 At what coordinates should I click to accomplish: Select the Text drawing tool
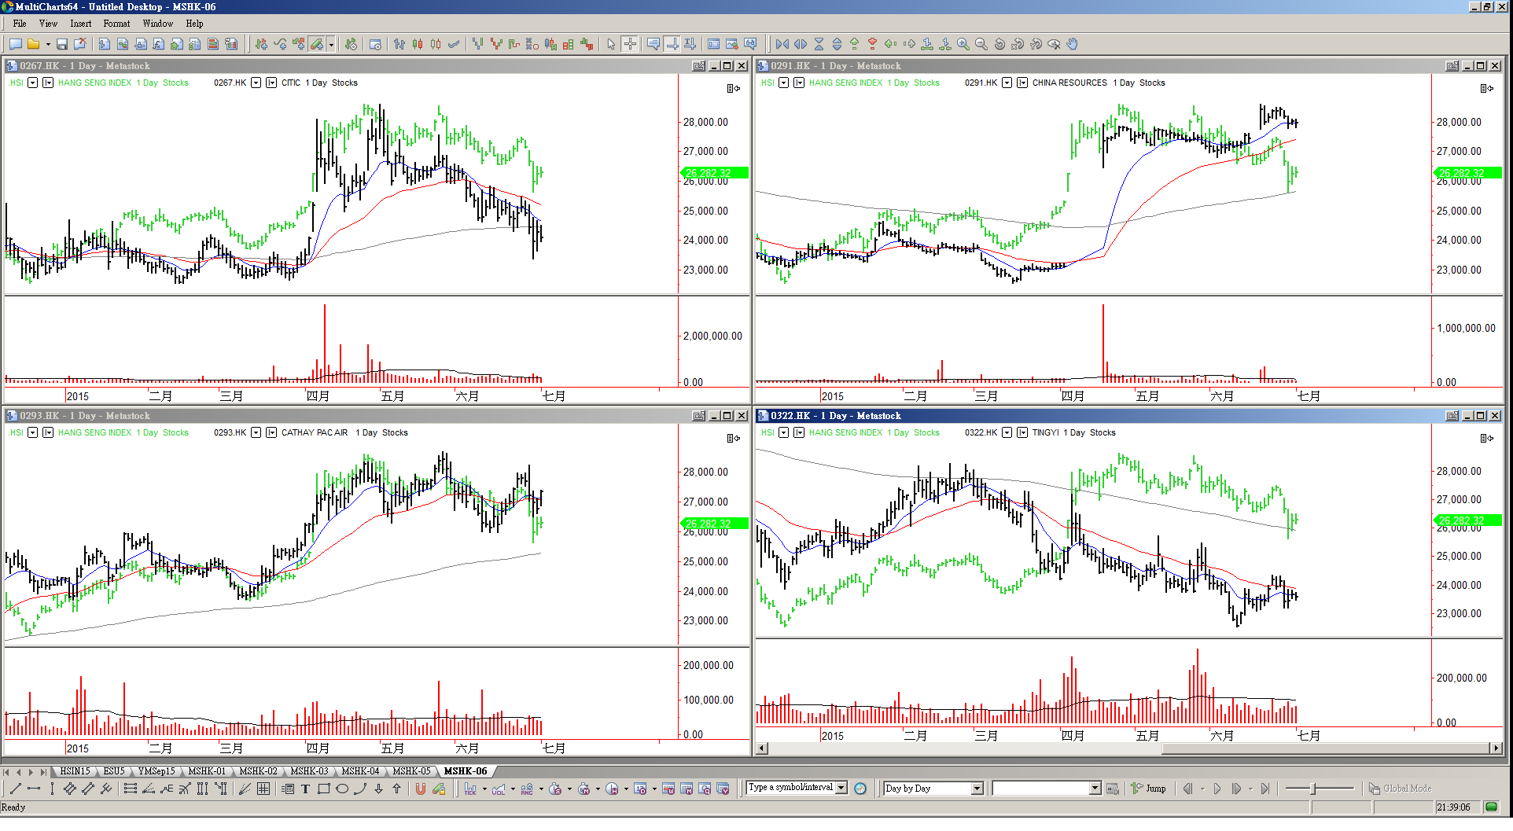[305, 789]
